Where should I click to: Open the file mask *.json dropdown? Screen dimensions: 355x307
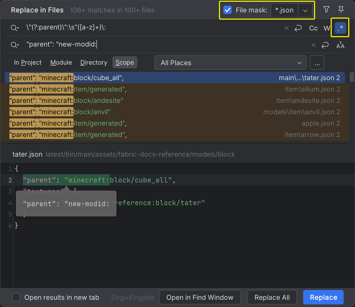[305, 11]
